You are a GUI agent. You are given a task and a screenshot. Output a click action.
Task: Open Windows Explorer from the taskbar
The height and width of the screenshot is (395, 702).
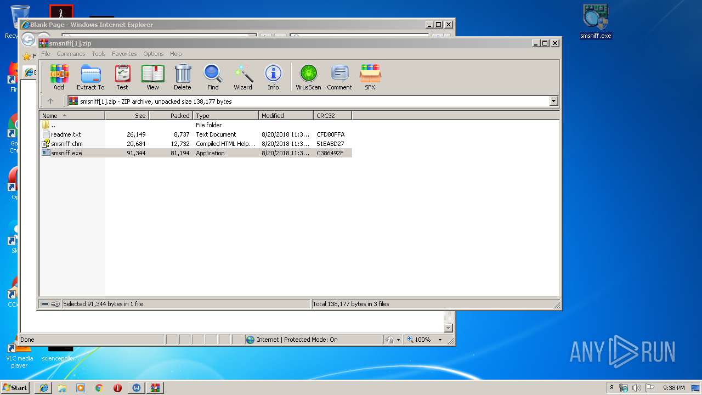pos(62,388)
